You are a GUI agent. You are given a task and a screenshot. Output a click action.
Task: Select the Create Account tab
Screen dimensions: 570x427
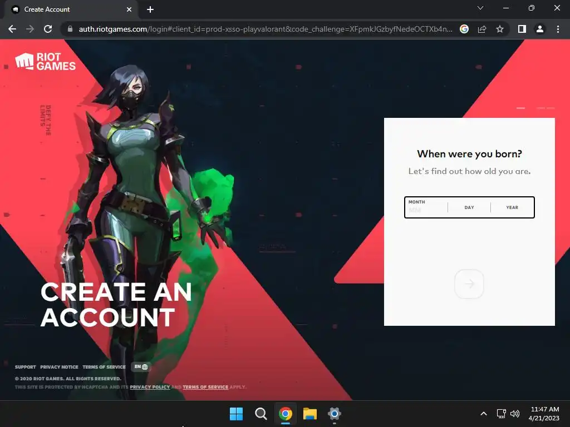(x=71, y=9)
